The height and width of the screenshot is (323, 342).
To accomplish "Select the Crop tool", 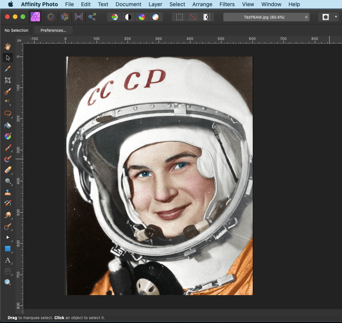I will pos(7,80).
